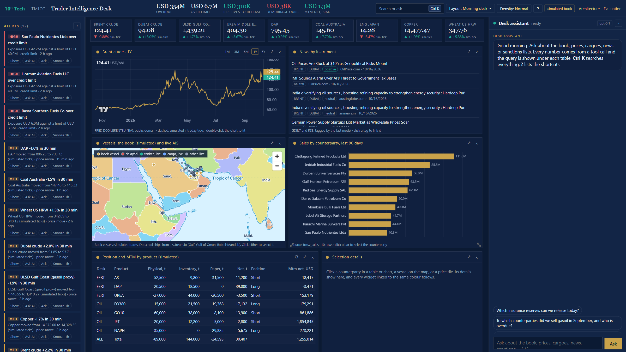Screen dimensions: 626x352
Task: Click the Ask button in assistant
Action: (x=613, y=344)
